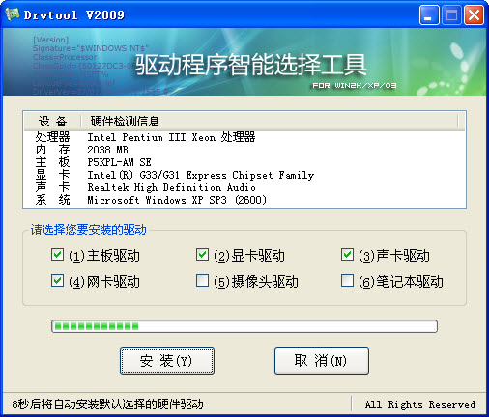
Task: Toggle the 网卡驱动 network card driver checkbox
Action: [x=57, y=281]
